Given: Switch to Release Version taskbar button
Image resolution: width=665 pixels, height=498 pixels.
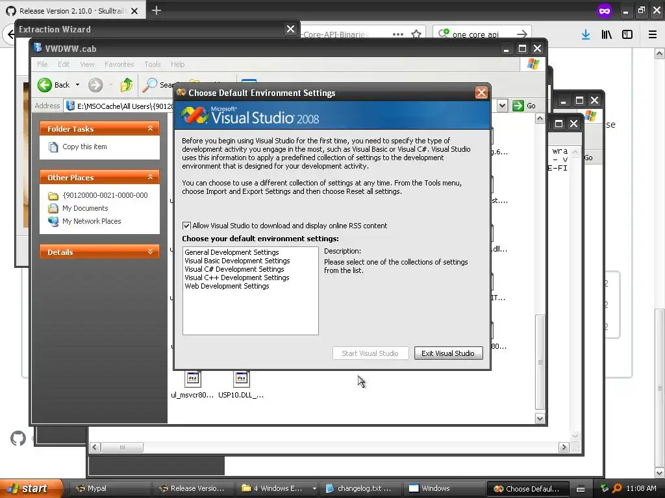Looking at the screenshot, I should coord(194,488).
